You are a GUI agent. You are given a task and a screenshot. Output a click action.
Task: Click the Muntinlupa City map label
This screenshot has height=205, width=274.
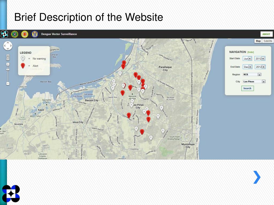(188, 145)
